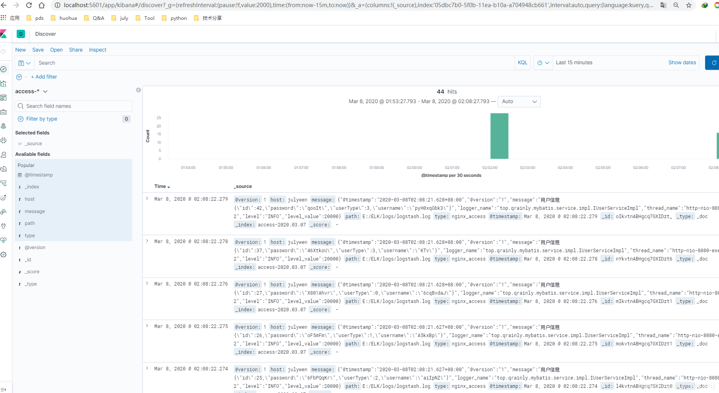The height and width of the screenshot is (393, 719).
Task: Open the python bookmark folder
Action: click(174, 18)
